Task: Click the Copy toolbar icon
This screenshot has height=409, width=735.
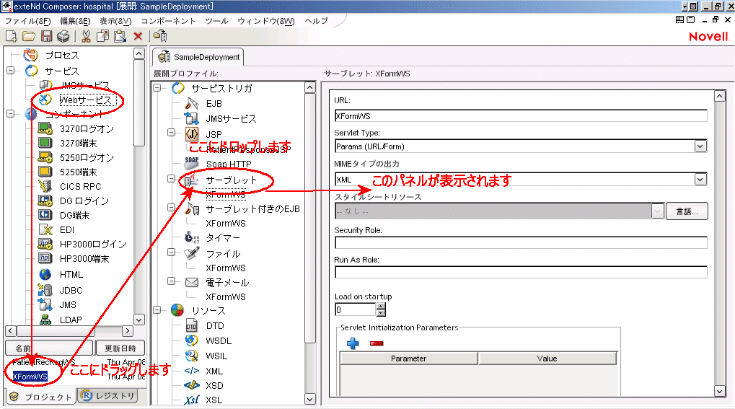Action: pos(102,36)
